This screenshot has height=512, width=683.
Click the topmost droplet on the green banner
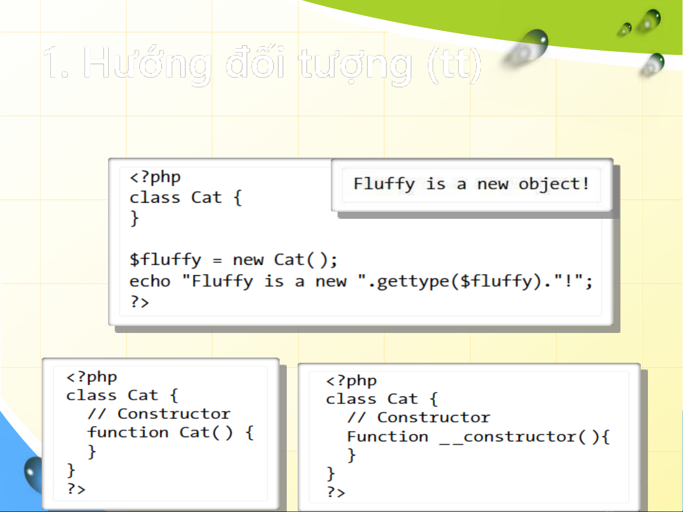pos(651,19)
